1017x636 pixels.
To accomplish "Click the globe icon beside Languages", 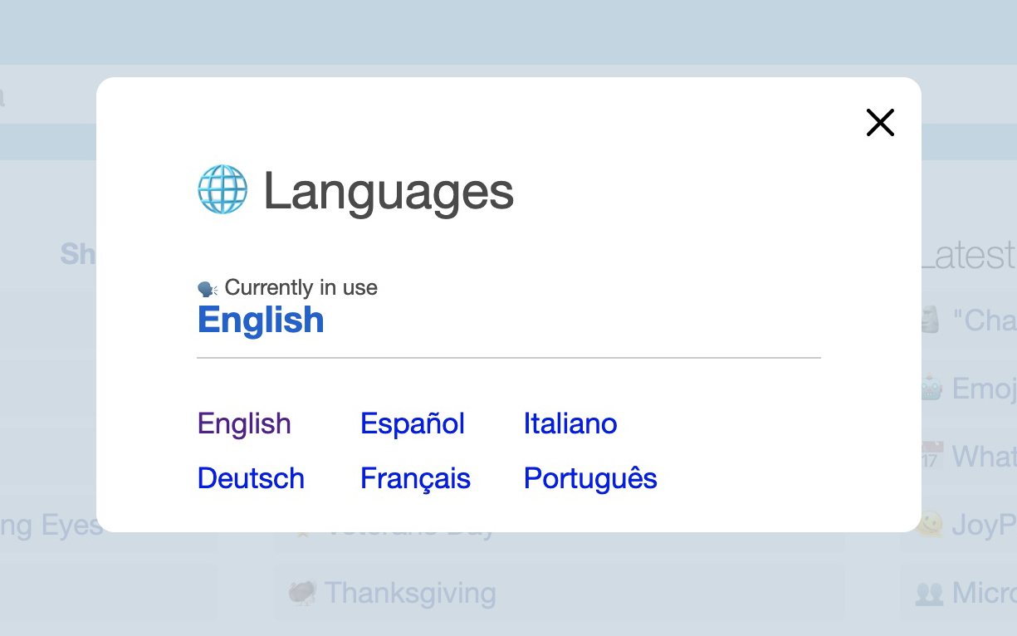I will point(222,190).
